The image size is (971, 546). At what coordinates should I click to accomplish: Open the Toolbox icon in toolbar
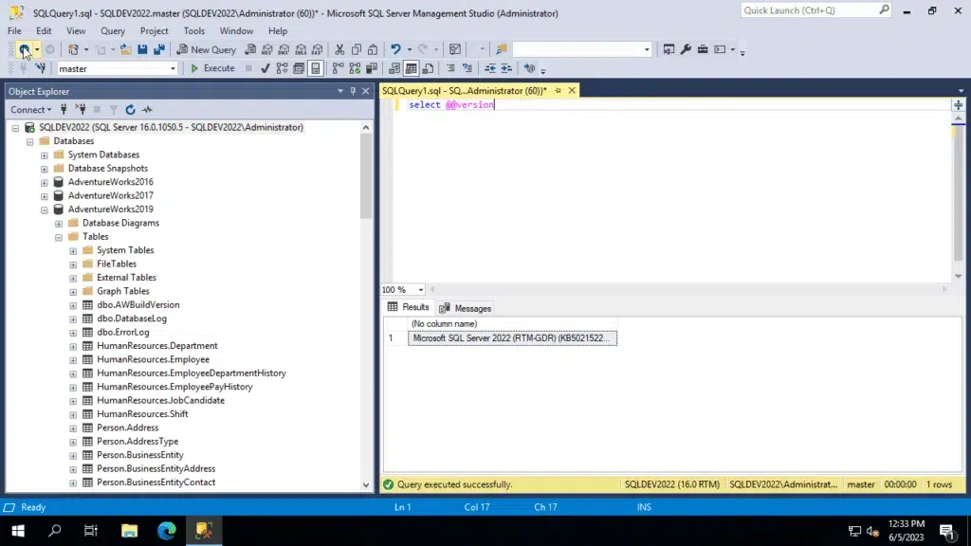(703, 49)
